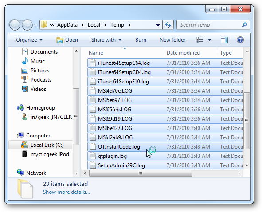This screenshot has height=212, width=262.
Task: Click the iTunes64SetupCD4.log file icon
Action: 93,72
